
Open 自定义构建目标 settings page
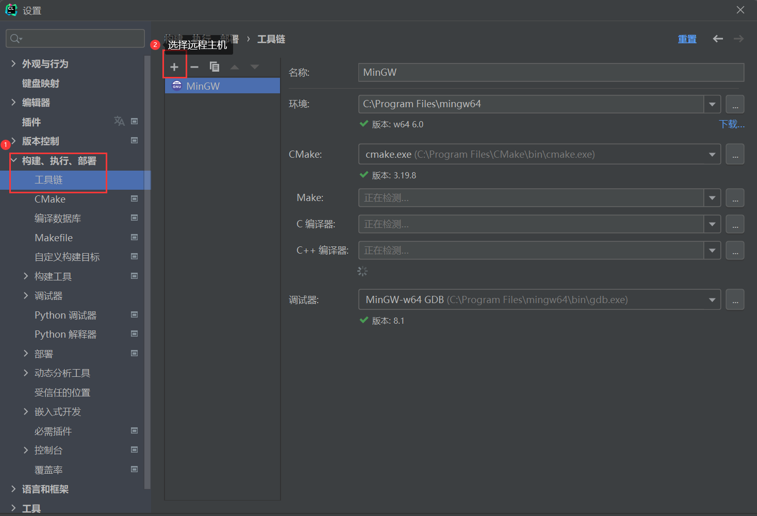click(67, 257)
